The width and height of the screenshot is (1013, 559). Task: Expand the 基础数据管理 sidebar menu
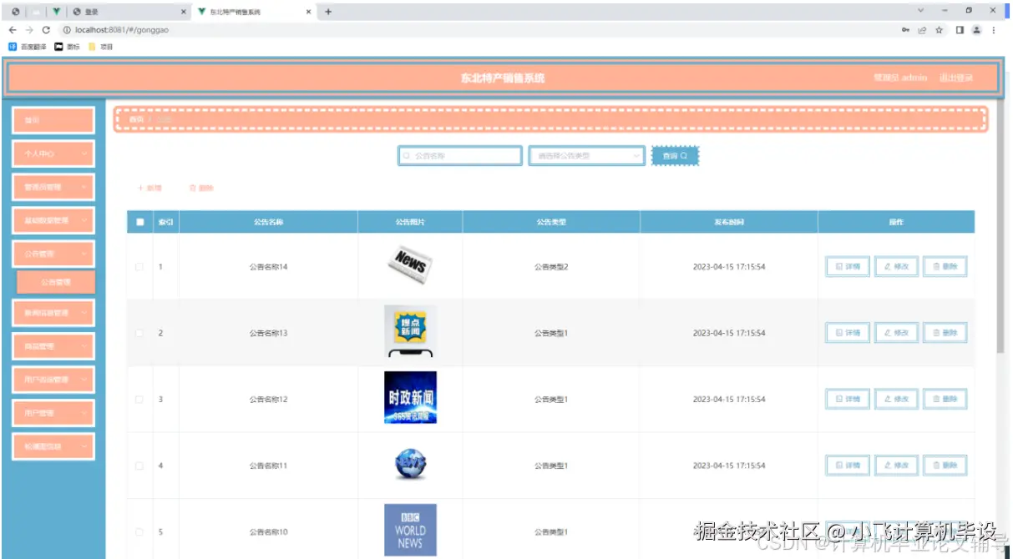click(x=53, y=220)
